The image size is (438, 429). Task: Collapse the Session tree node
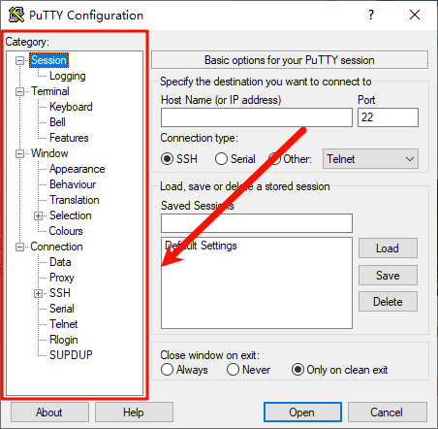point(20,60)
